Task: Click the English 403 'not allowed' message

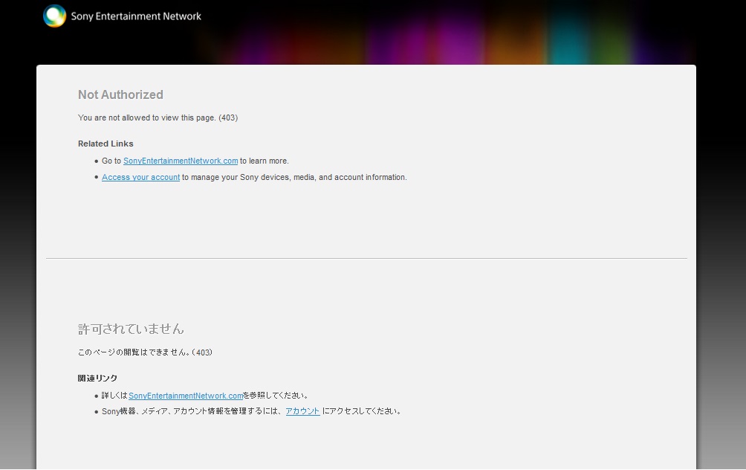Action: point(158,117)
